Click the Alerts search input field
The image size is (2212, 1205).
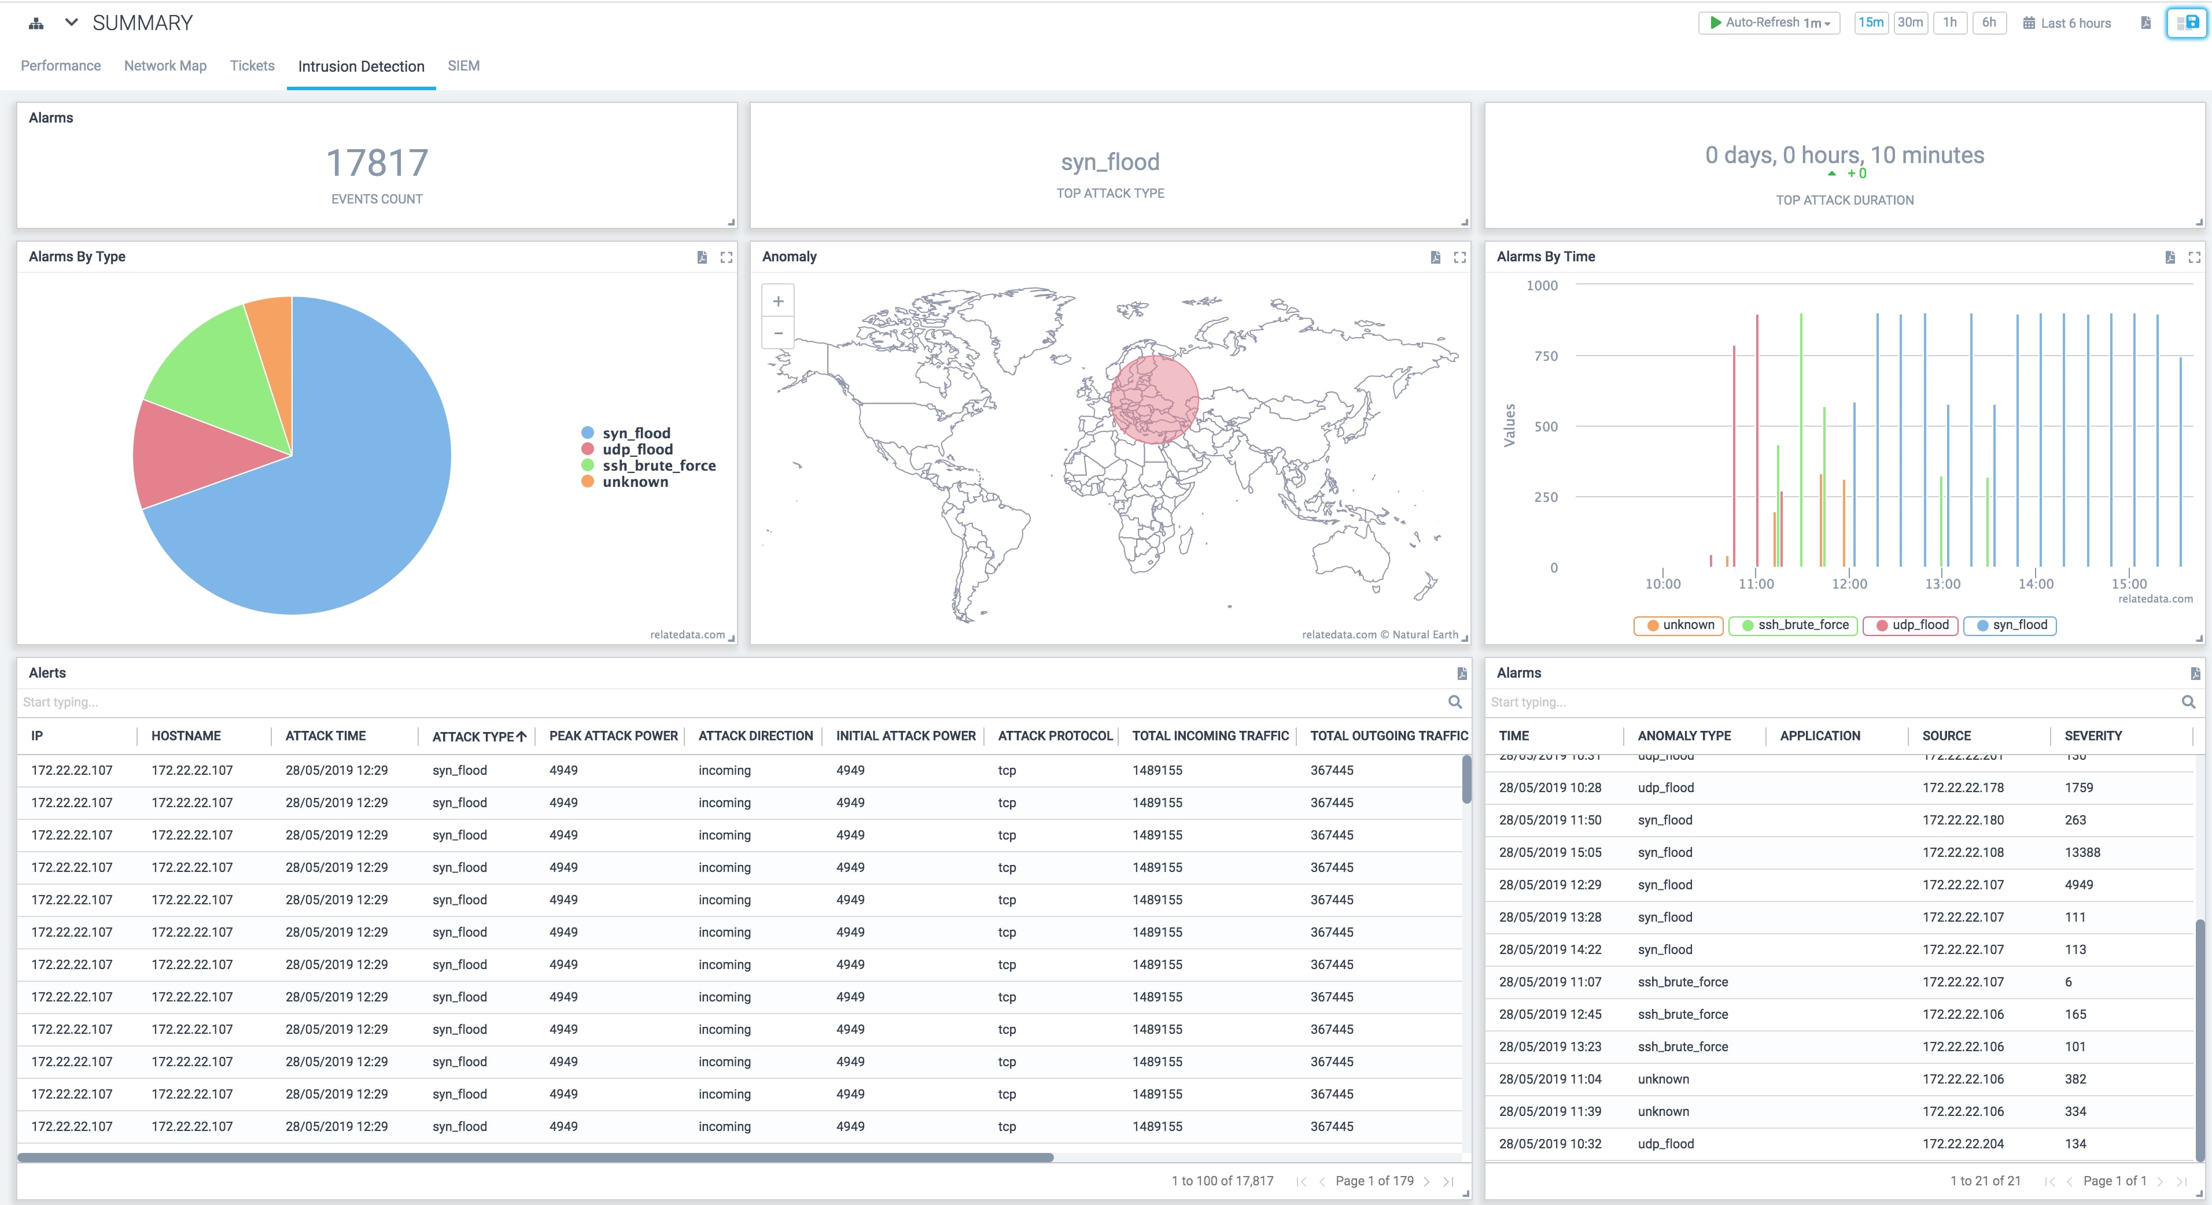click(730, 702)
